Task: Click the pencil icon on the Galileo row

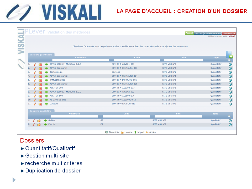Action: pyautogui.click(x=34, y=120)
